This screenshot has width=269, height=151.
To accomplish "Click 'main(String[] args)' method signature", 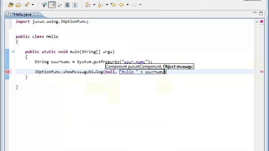I will pyautogui.click(x=92, y=52).
